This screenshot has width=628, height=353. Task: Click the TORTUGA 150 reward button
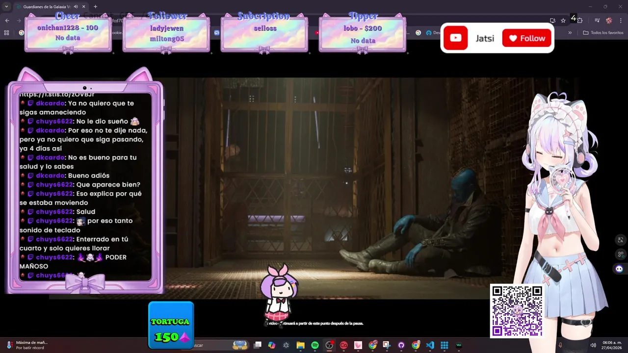[x=171, y=326]
